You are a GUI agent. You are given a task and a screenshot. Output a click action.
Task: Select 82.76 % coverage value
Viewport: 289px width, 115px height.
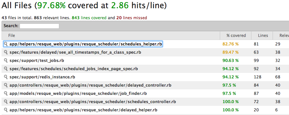[230, 44]
